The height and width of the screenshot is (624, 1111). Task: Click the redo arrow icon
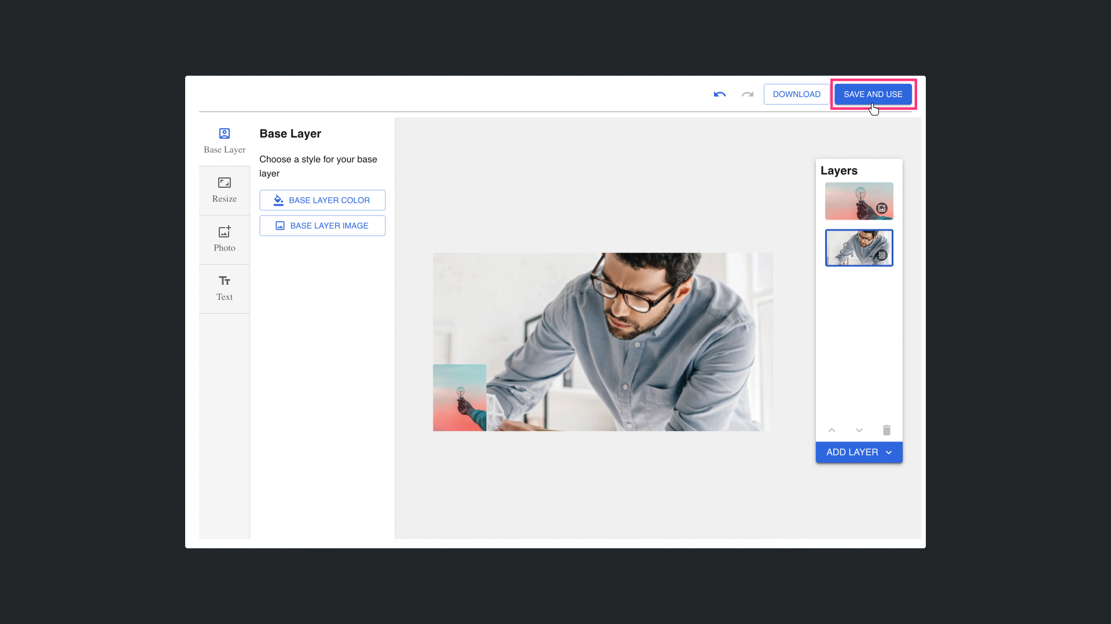coord(748,94)
